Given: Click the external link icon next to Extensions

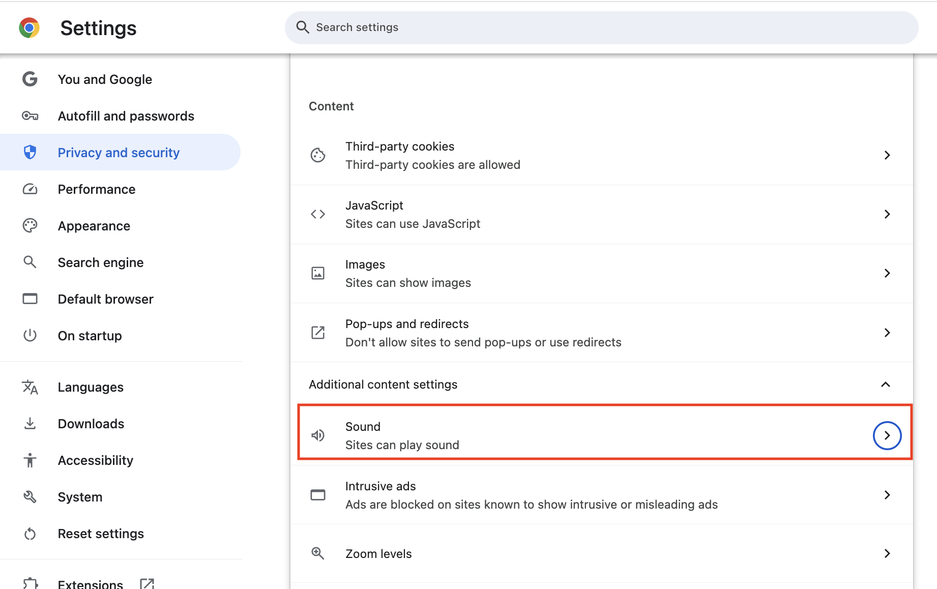Looking at the screenshot, I should coord(147,584).
